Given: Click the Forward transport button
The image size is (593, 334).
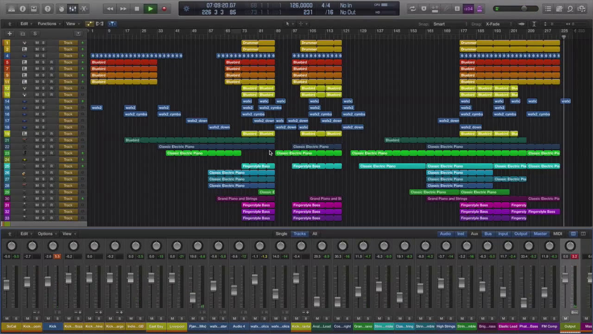Looking at the screenshot, I should [123, 8].
